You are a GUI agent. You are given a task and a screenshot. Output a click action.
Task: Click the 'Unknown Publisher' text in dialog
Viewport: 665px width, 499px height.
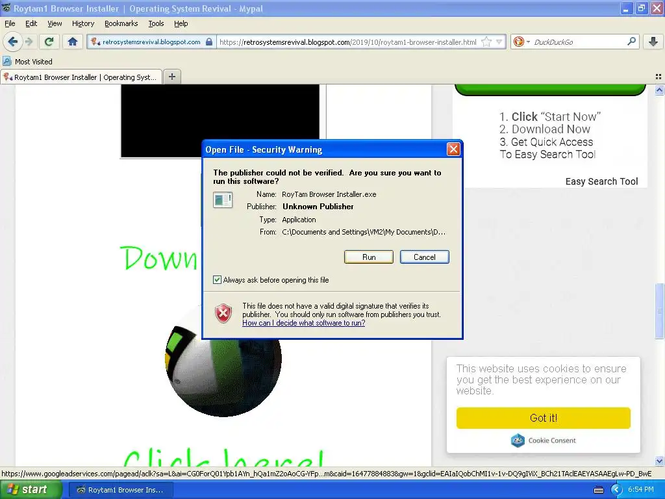[x=318, y=207]
